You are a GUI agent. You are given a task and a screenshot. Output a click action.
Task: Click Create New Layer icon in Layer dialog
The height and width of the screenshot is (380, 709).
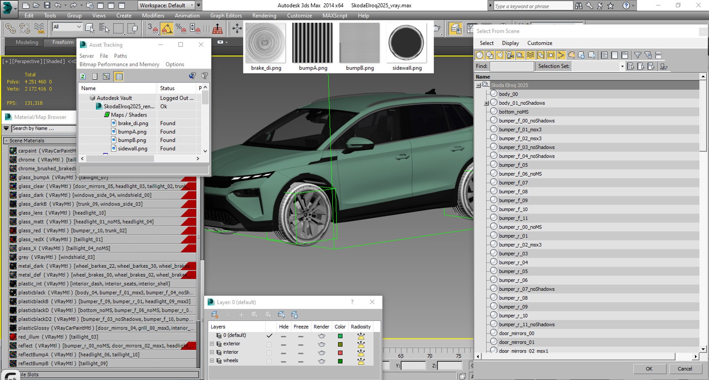coord(215,315)
